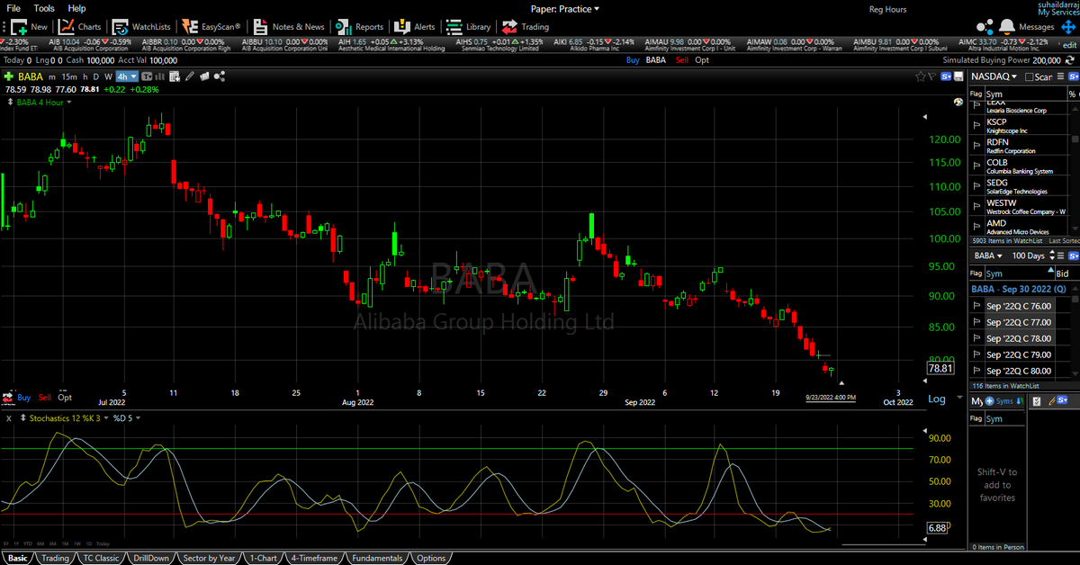The image size is (1080, 565).
Task: Click the green plus add-indicator icon
Action: click(9, 76)
